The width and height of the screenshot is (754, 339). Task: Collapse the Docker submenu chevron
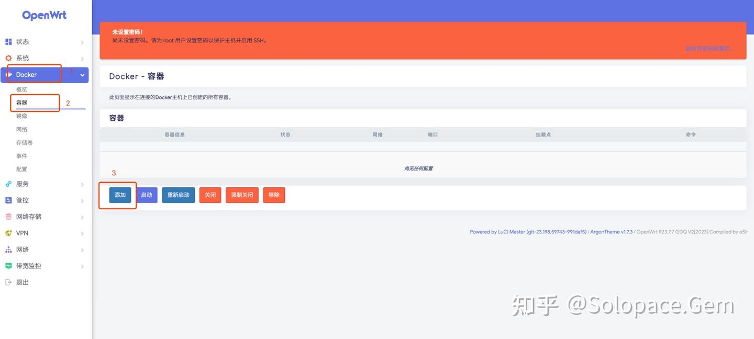tap(82, 75)
